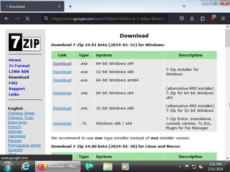The width and height of the screenshot is (230, 172).
Task: Show hidden system tray icons
Action: tap(180, 167)
